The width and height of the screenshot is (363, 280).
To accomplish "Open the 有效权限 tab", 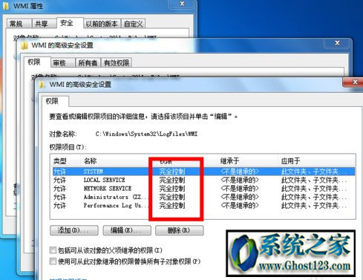I will point(117,63).
